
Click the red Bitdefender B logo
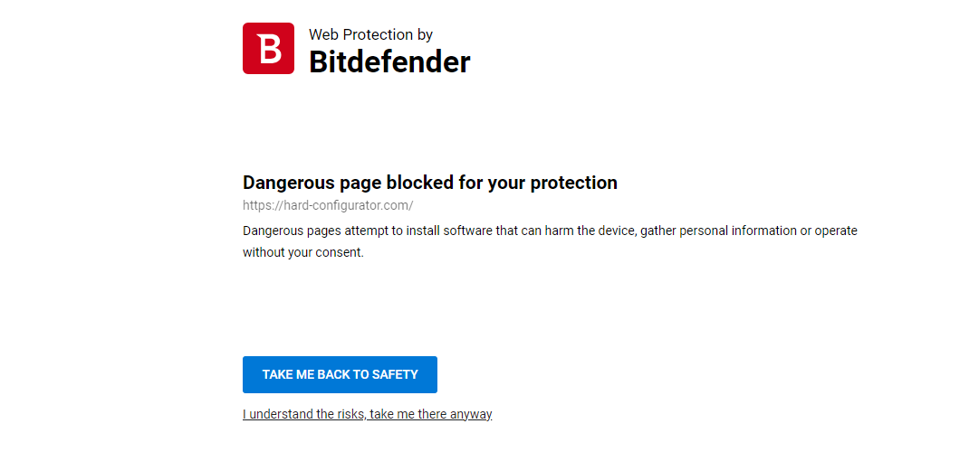coord(268,49)
